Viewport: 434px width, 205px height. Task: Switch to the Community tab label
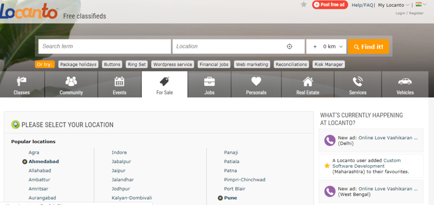[71, 93]
